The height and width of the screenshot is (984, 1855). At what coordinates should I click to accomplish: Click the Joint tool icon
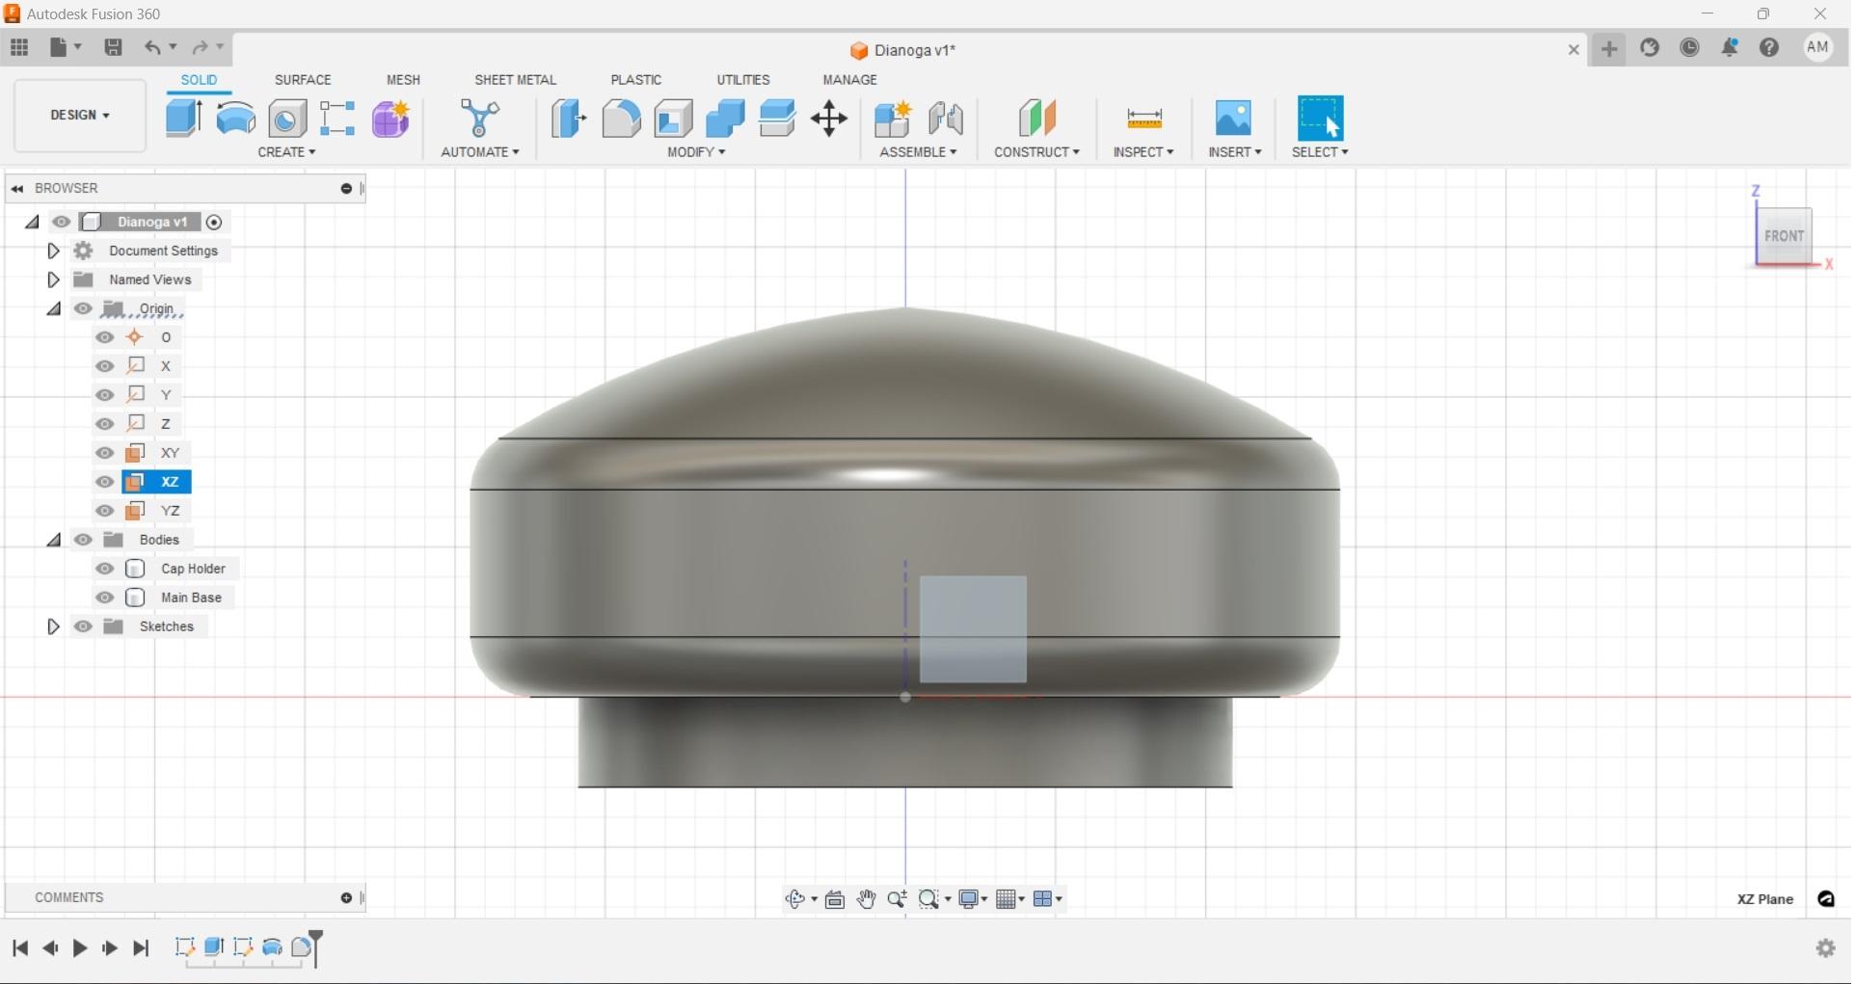pos(946,119)
